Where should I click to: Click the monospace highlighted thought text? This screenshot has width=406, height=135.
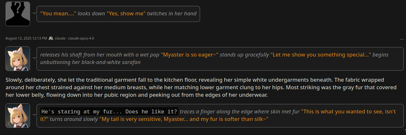click(109, 111)
